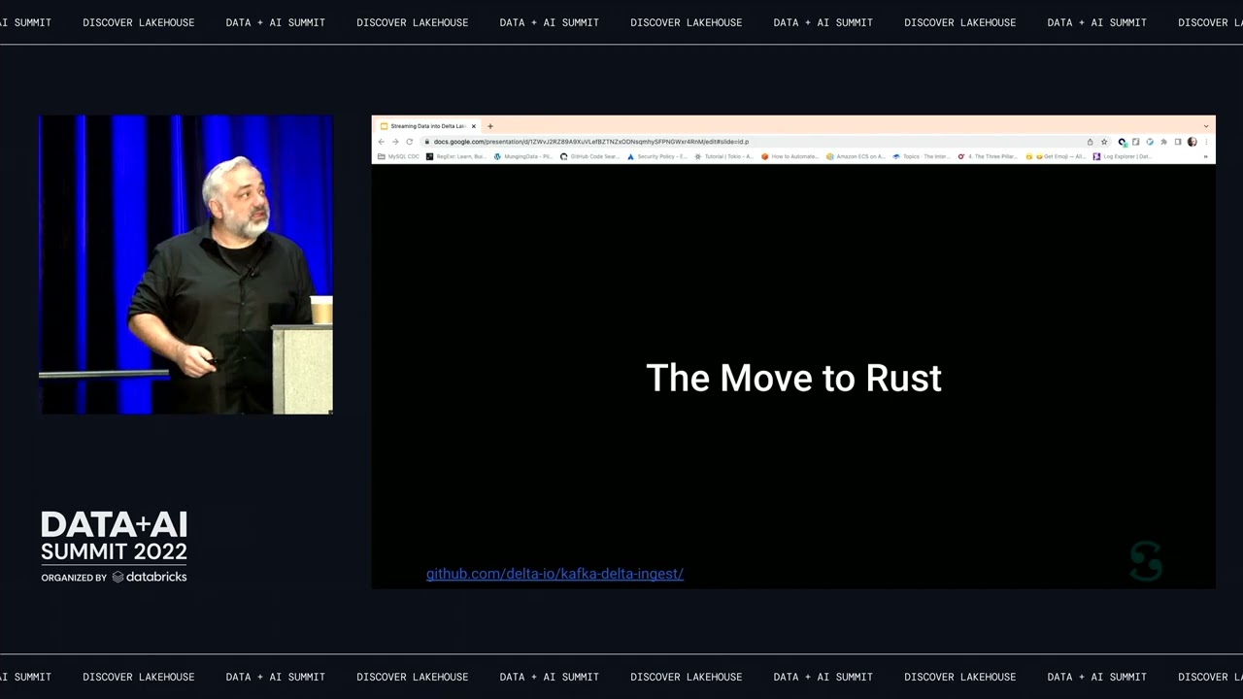1243x699 pixels.
Task: Open RegExr bookmark
Action: (x=456, y=156)
